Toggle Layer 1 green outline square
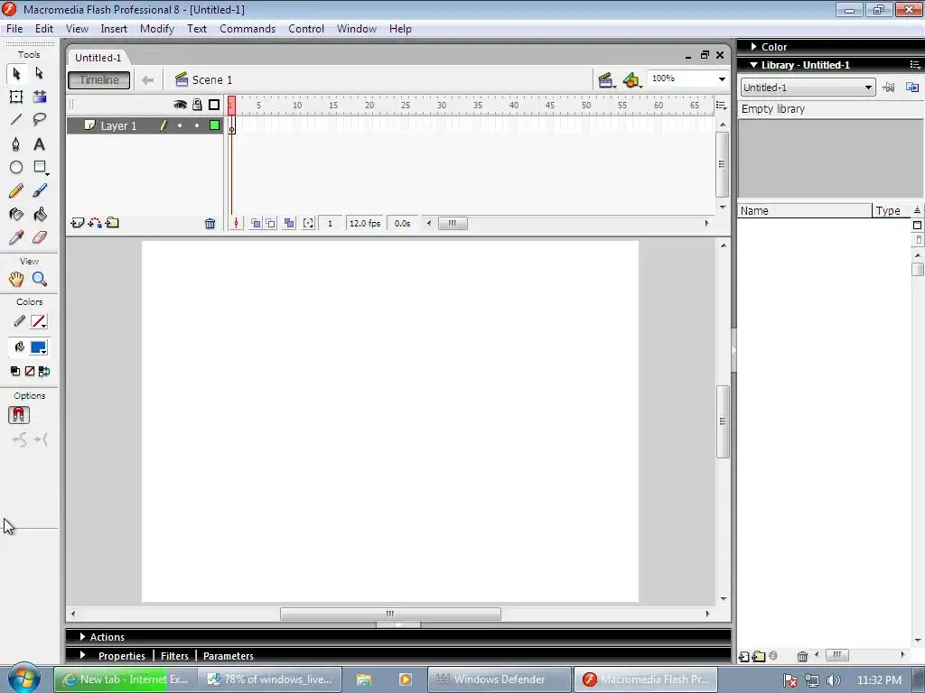 tap(215, 125)
